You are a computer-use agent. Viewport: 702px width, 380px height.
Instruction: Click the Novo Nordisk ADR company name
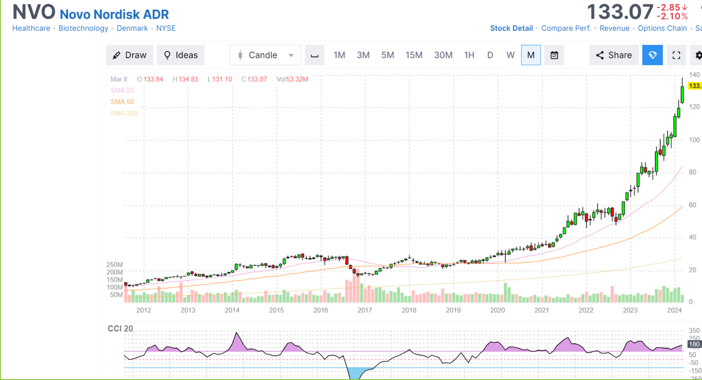pyautogui.click(x=114, y=14)
